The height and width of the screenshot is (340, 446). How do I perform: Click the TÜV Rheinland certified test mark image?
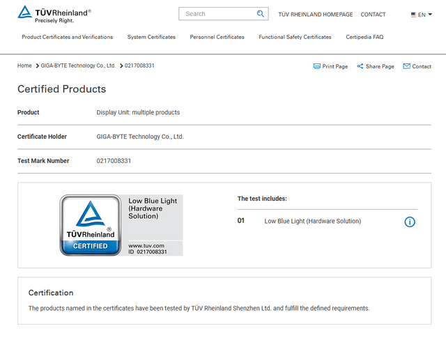[x=121, y=225]
